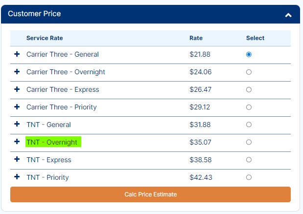Expand TNT - Overnight plus icon
The image size is (303, 214).
click(17, 142)
